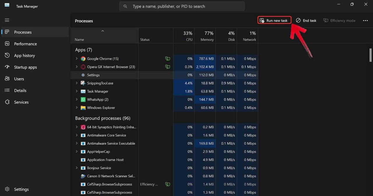Expand Antimalware Service Executable entry
The height and width of the screenshot is (196, 373).
tap(77, 143)
